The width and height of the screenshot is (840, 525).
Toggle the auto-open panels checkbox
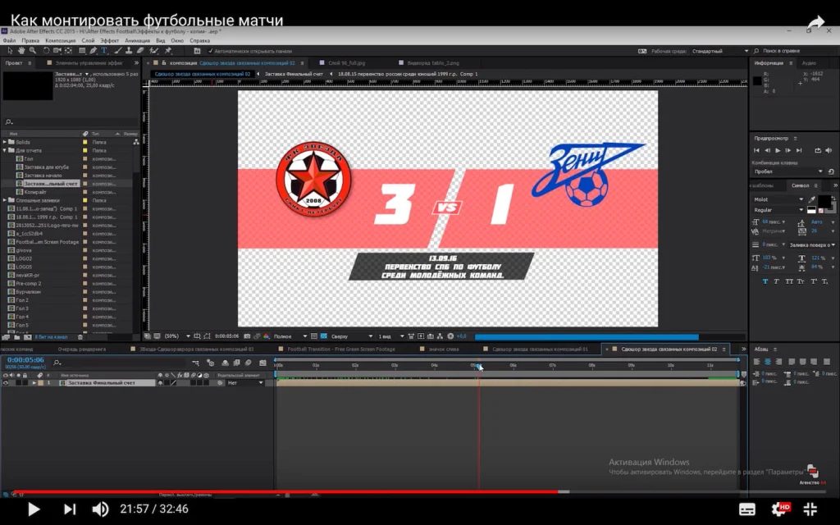coord(210,51)
